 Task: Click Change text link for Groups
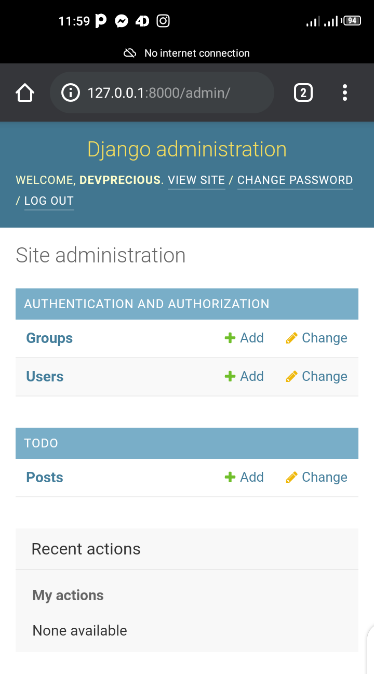click(x=325, y=338)
